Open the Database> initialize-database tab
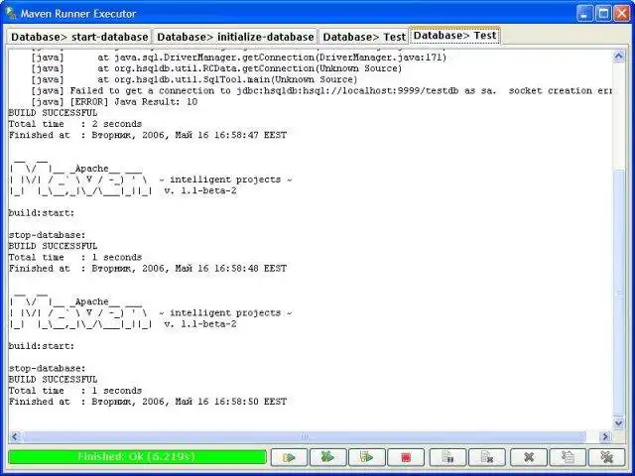The image size is (635, 476). point(235,37)
